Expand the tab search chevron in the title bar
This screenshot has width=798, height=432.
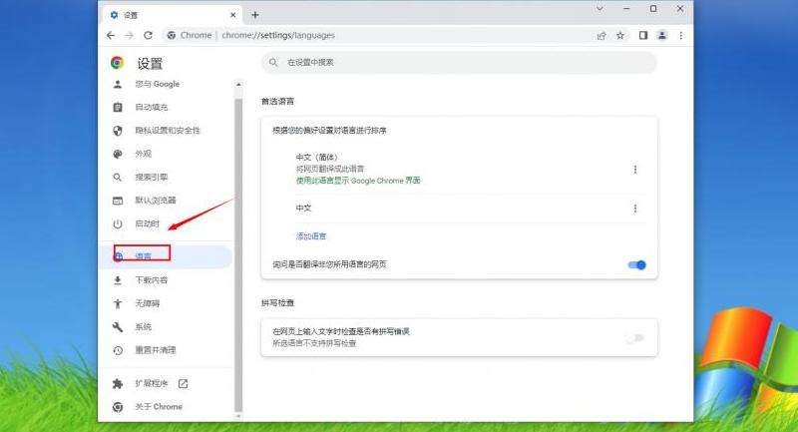[600, 9]
